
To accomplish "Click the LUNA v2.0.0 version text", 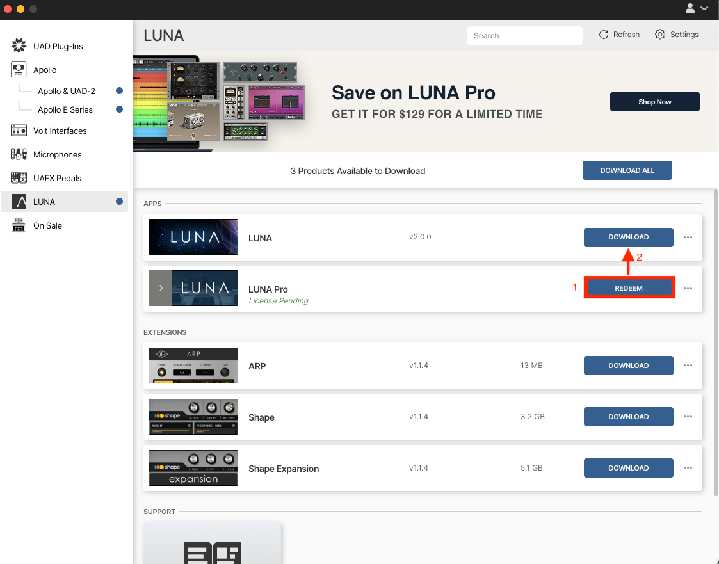I will [x=420, y=237].
